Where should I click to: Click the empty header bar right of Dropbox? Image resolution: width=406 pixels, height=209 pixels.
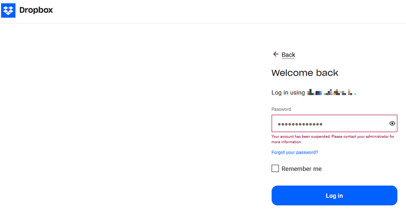click(229, 10)
